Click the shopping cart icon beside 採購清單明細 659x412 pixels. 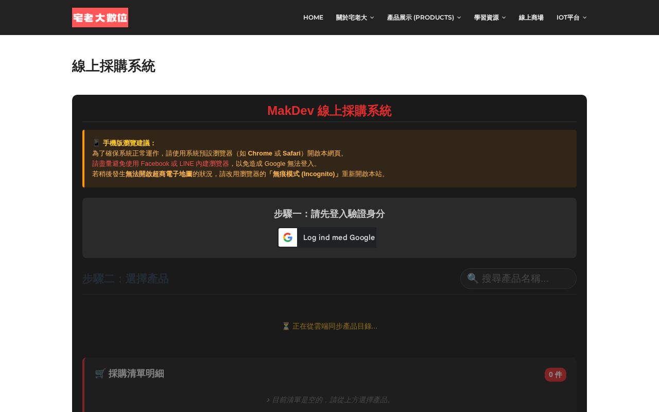100,373
